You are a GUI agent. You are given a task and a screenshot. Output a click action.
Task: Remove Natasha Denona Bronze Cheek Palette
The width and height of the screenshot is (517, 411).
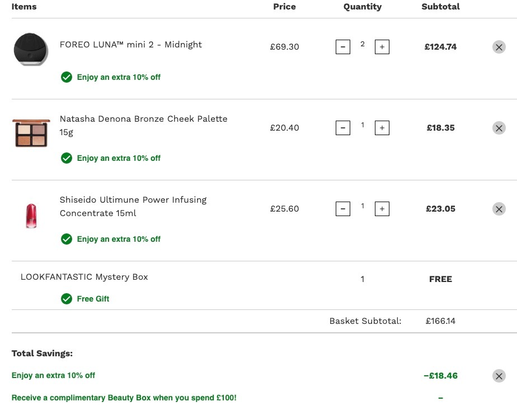[499, 128]
